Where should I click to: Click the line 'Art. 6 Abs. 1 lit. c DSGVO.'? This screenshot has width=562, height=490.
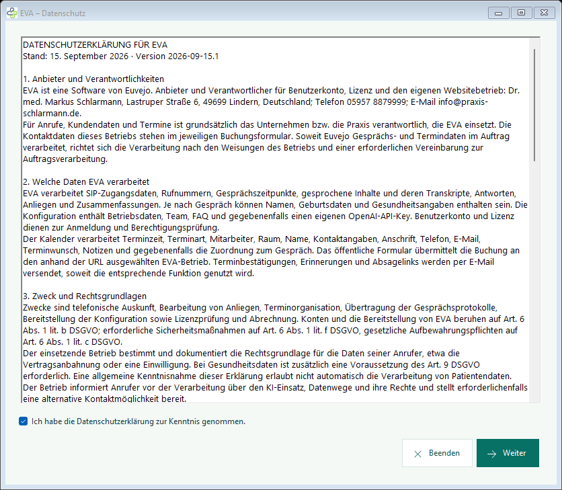(73, 342)
